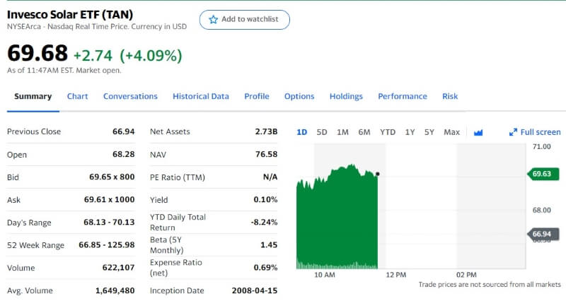Image resolution: width=566 pixels, height=301 pixels.
Task: Click 'Trade prices are not sourced' disclaimer
Action: click(x=490, y=285)
